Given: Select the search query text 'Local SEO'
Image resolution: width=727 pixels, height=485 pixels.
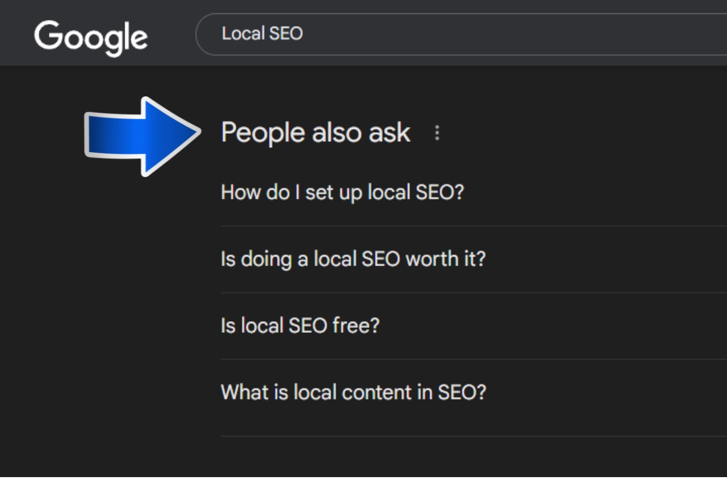Looking at the screenshot, I should coord(263,33).
